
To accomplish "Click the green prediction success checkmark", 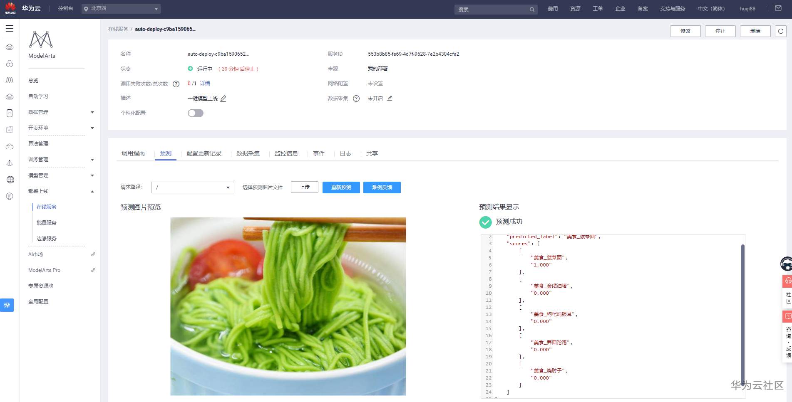I will (x=485, y=222).
